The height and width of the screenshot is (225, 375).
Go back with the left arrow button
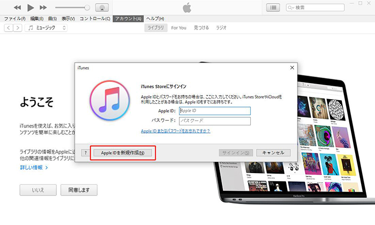coord(9,28)
